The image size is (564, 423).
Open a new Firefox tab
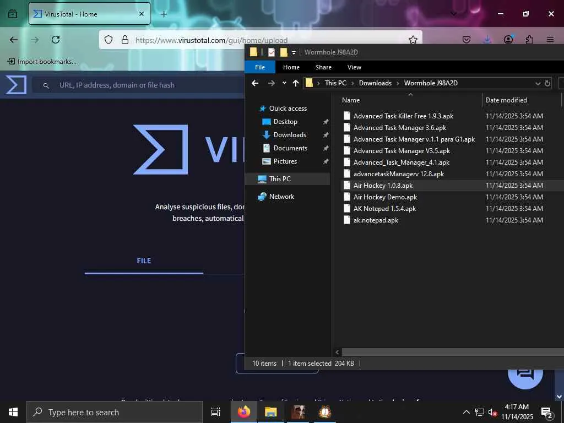[x=164, y=14]
